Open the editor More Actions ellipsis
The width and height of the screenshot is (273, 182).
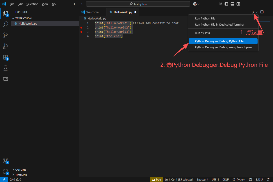click(268, 12)
